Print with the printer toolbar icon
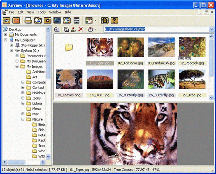Viewport: 216px width, 174px height. 28,21
